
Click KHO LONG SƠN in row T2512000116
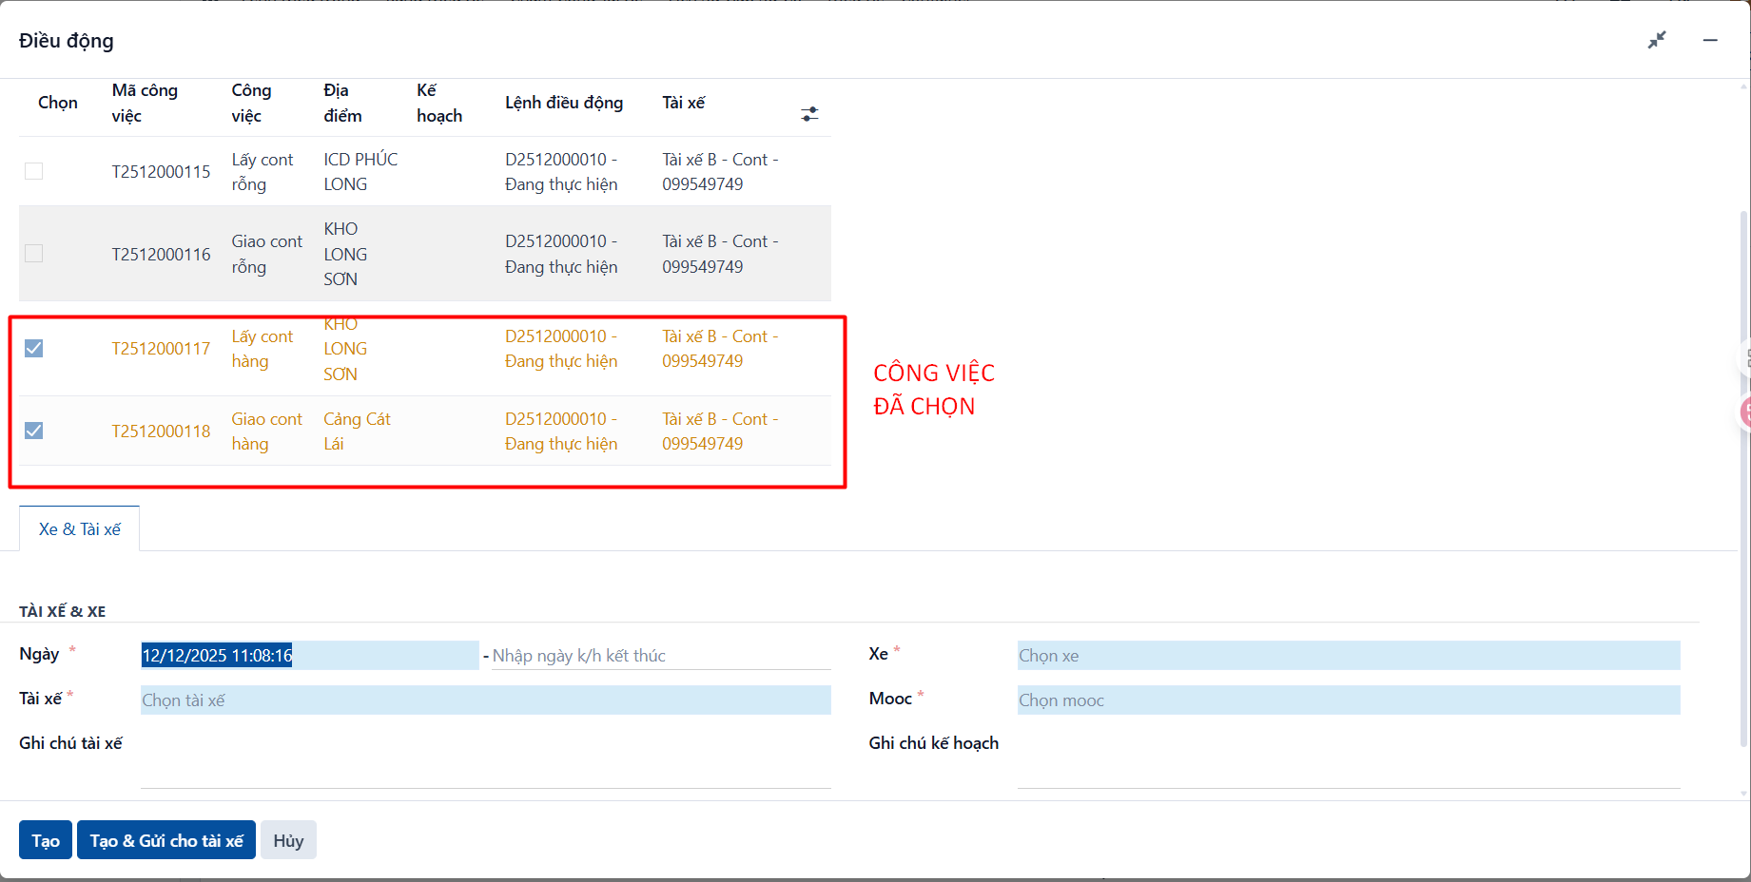[345, 254]
